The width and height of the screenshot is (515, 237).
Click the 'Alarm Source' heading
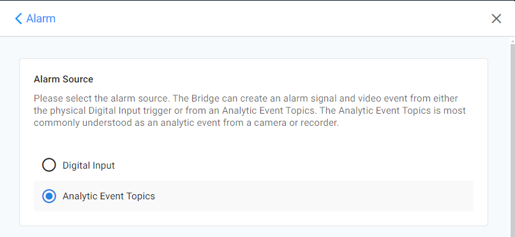(63, 79)
